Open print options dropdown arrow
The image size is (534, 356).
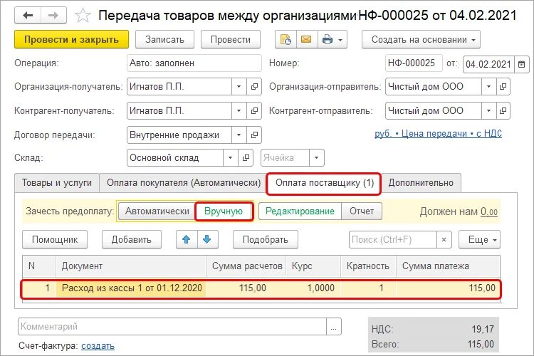tap(340, 40)
